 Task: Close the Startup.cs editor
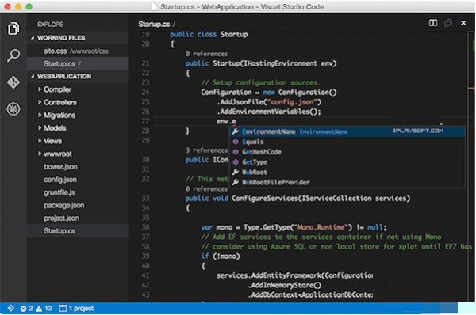click(463, 23)
